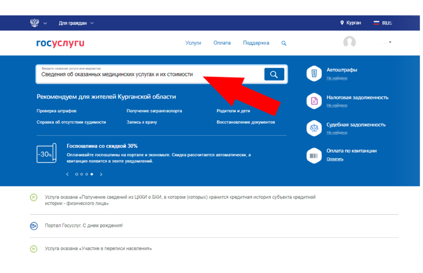Change the city via 'Курган' link

[x=353, y=23]
